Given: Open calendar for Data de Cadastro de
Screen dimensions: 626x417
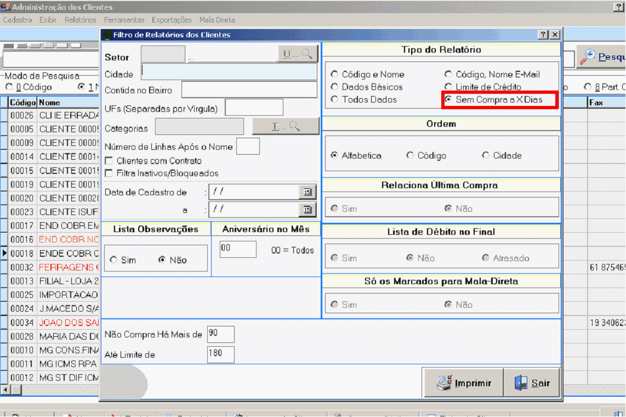Looking at the screenshot, I should (307, 191).
